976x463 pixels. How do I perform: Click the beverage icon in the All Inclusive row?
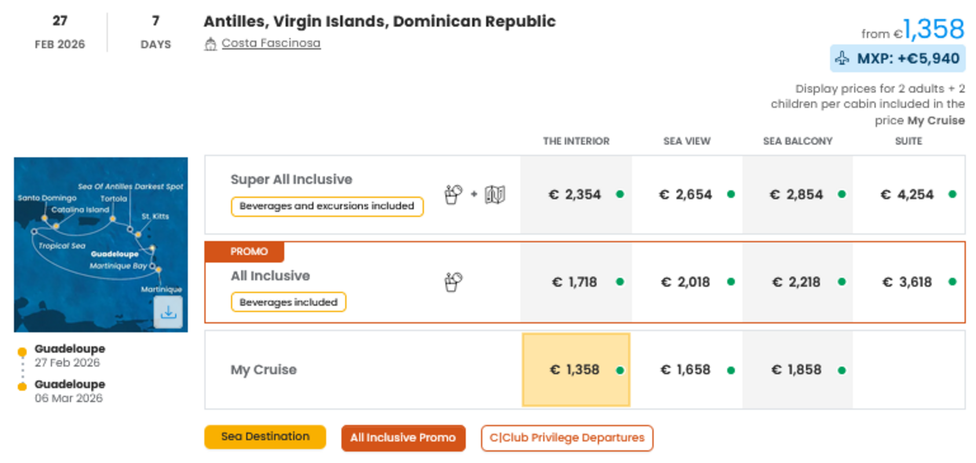click(454, 282)
